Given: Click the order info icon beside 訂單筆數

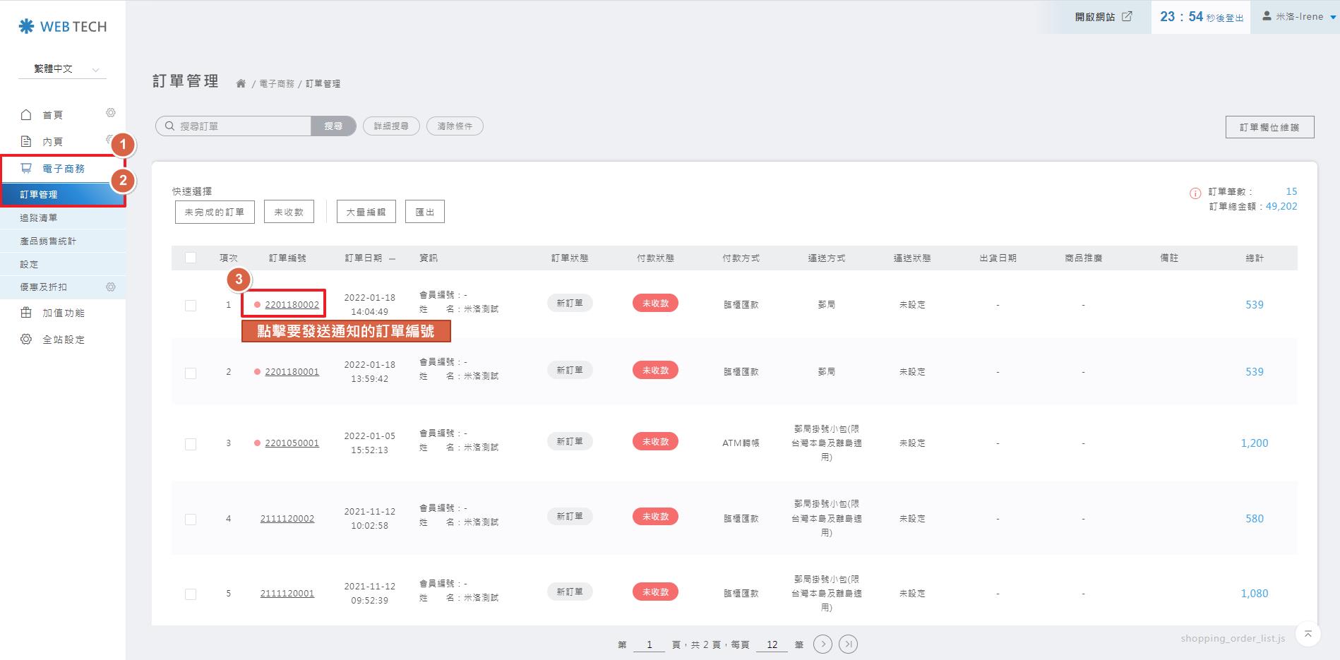Looking at the screenshot, I should [1195, 193].
